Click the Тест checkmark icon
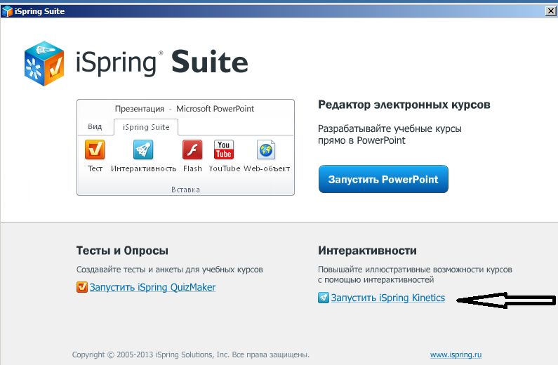558x365 pixels. click(x=95, y=150)
